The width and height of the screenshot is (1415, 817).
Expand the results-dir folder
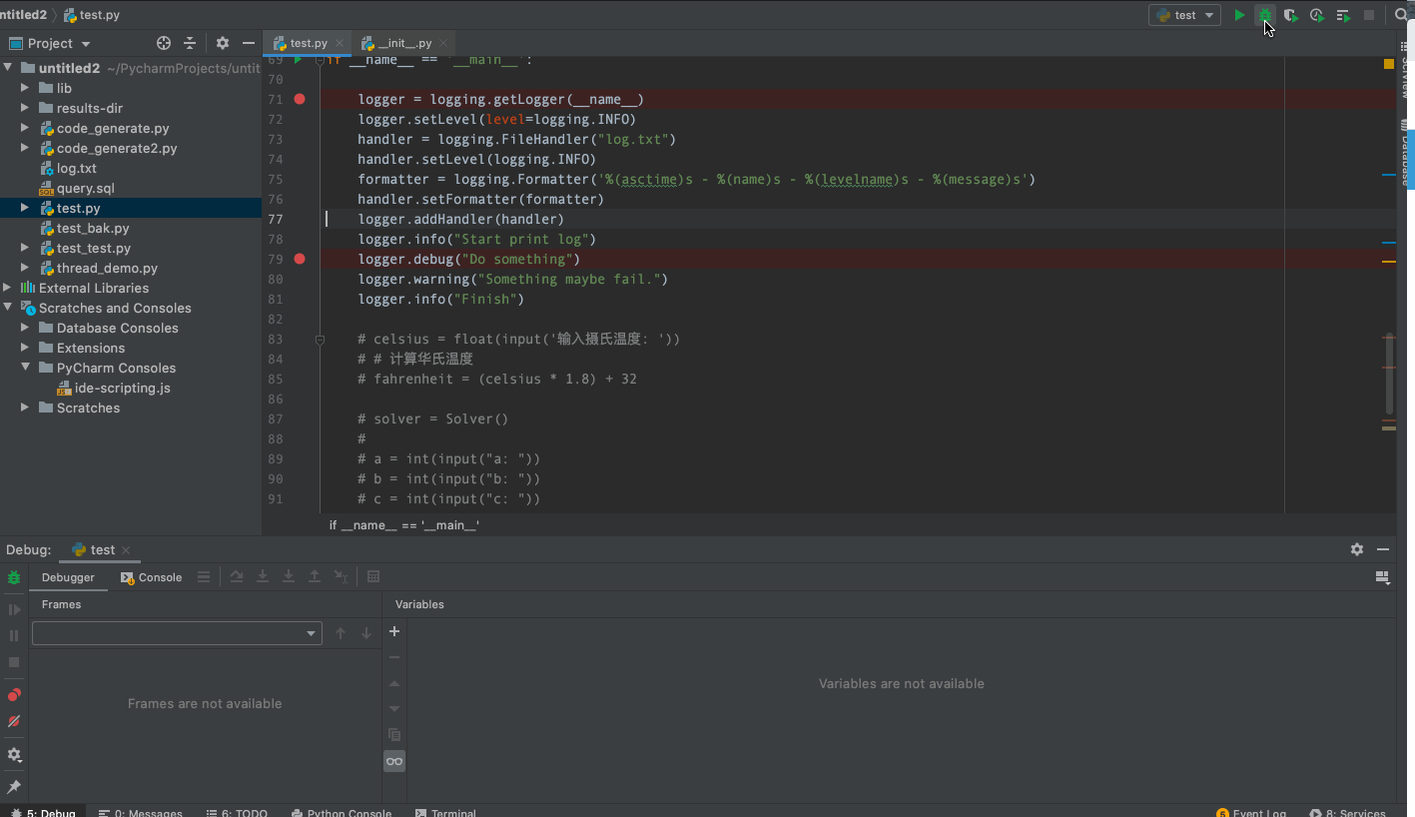[x=26, y=108]
